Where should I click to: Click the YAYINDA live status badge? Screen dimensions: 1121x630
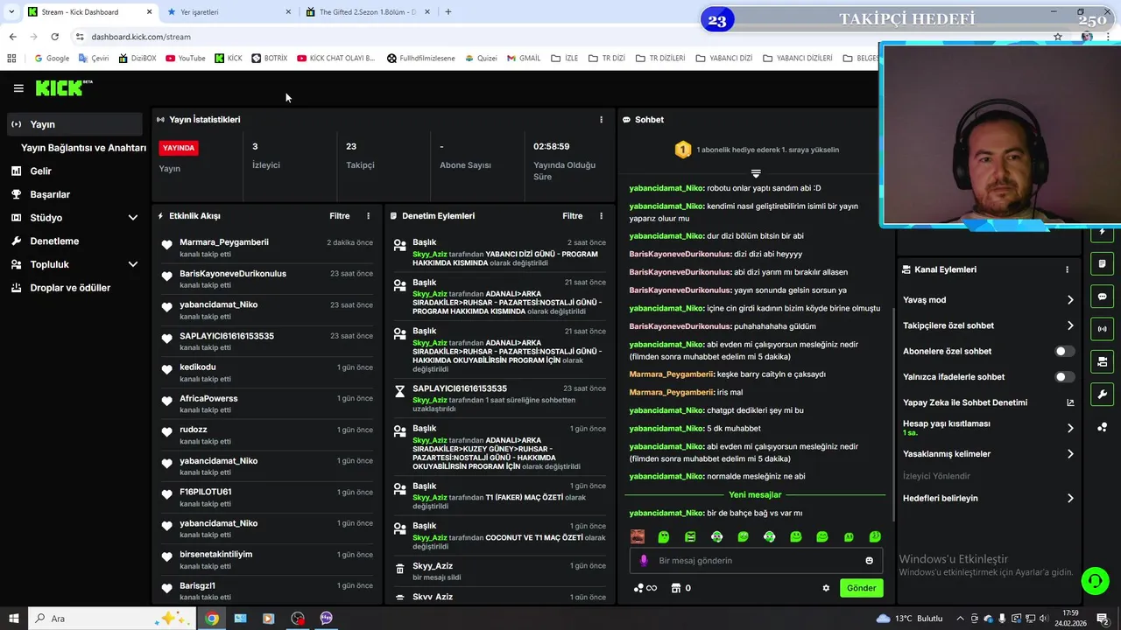pyautogui.click(x=179, y=148)
